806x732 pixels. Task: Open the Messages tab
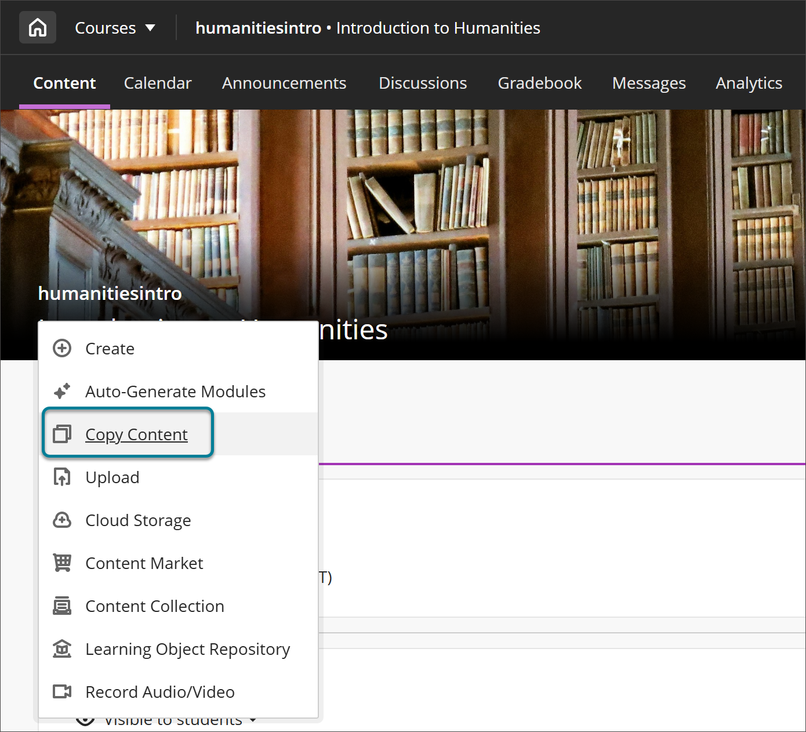point(648,83)
